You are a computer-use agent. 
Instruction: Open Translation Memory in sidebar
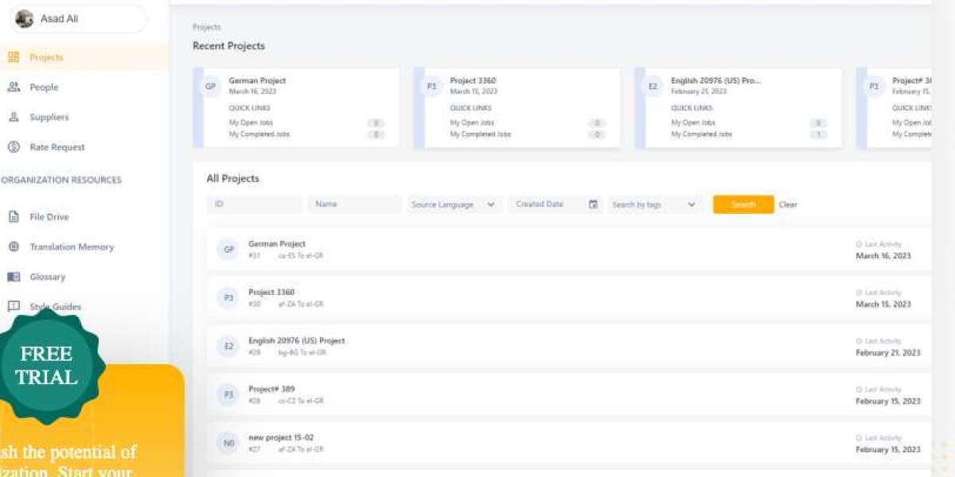72,247
